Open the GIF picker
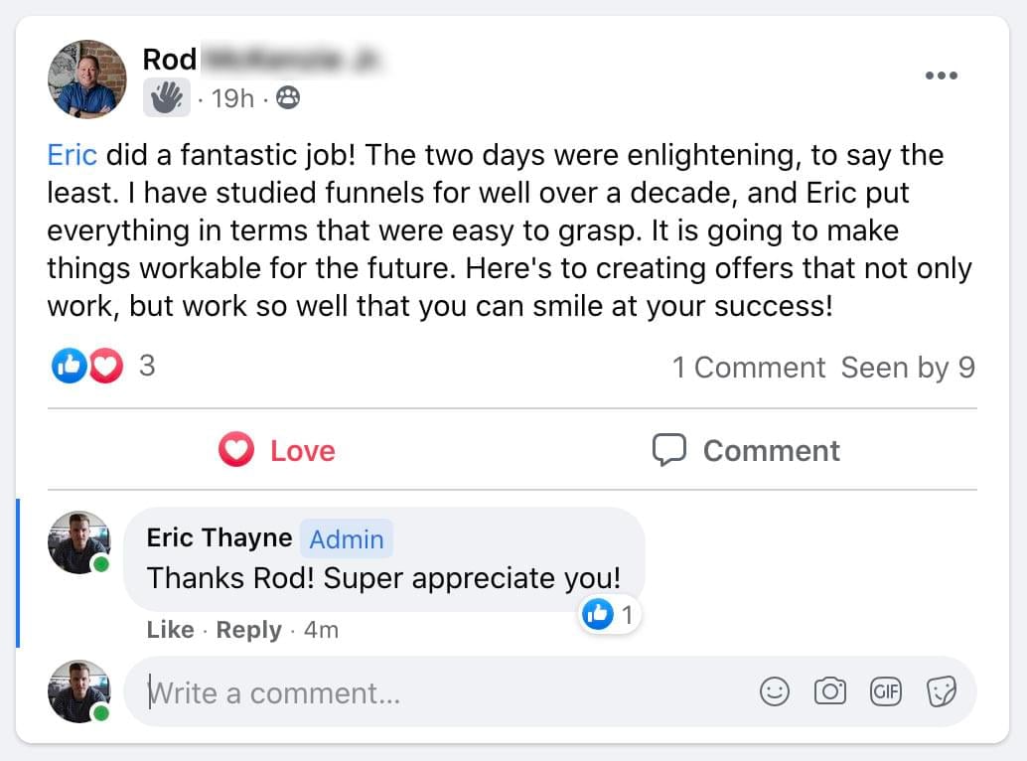This screenshot has width=1027, height=761. pos(885,691)
